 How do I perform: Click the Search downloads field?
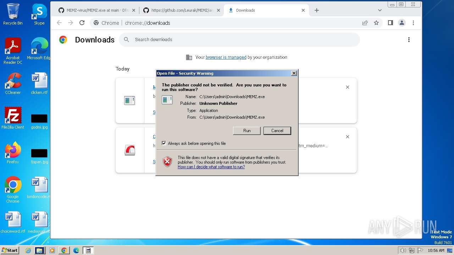click(x=239, y=40)
